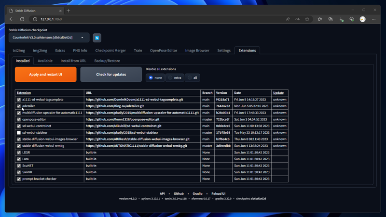Open the Extras tab

click(x=60, y=51)
